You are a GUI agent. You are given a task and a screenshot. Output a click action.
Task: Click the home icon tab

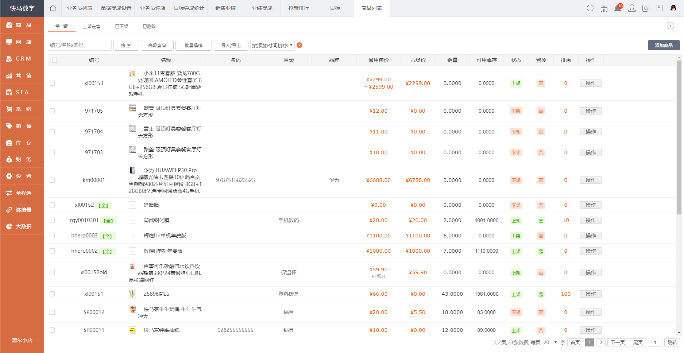click(53, 8)
